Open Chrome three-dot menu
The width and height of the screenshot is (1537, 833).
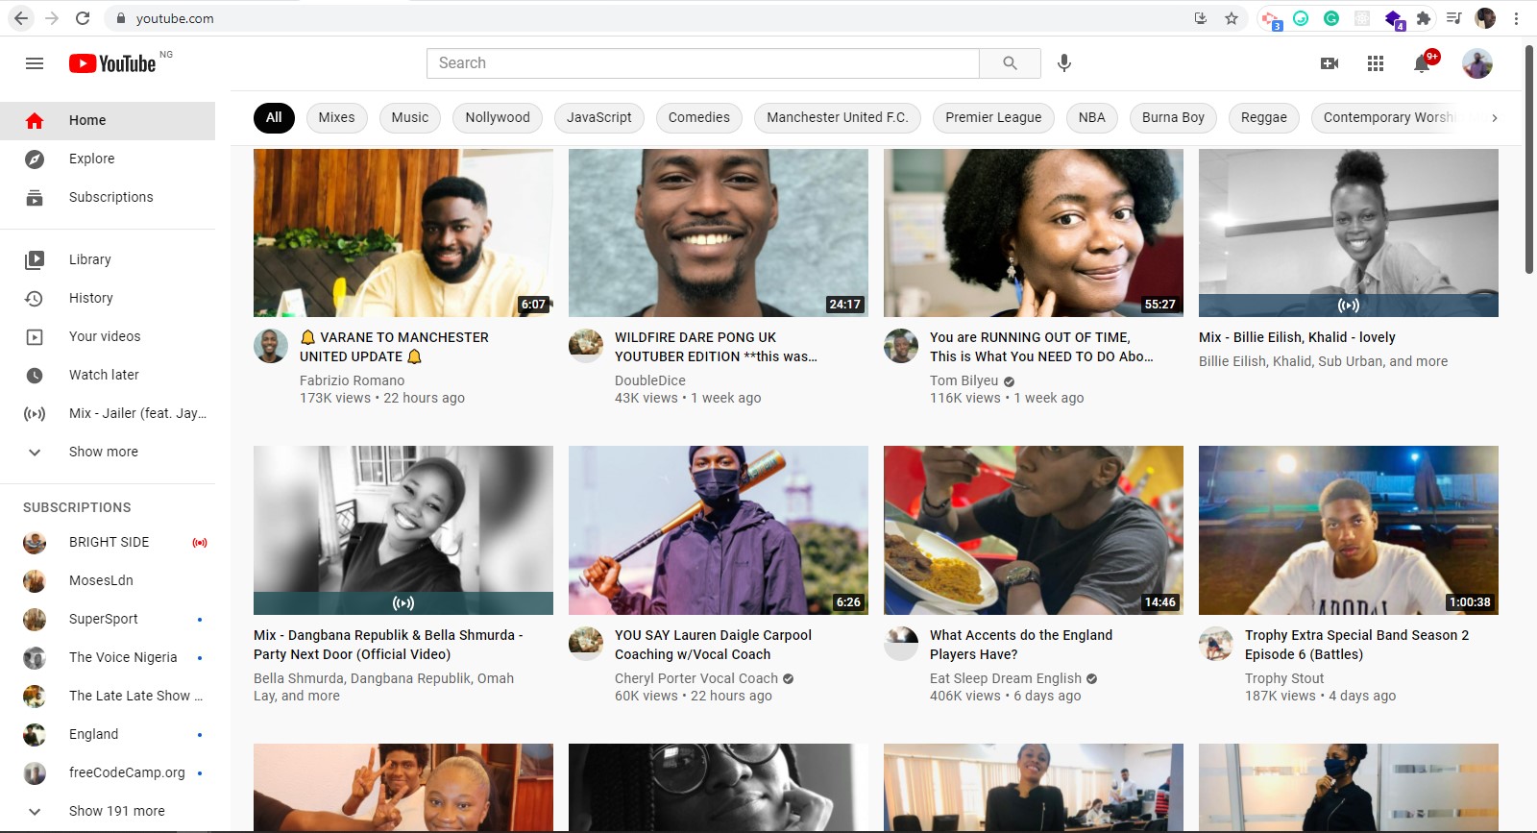pyautogui.click(x=1516, y=18)
